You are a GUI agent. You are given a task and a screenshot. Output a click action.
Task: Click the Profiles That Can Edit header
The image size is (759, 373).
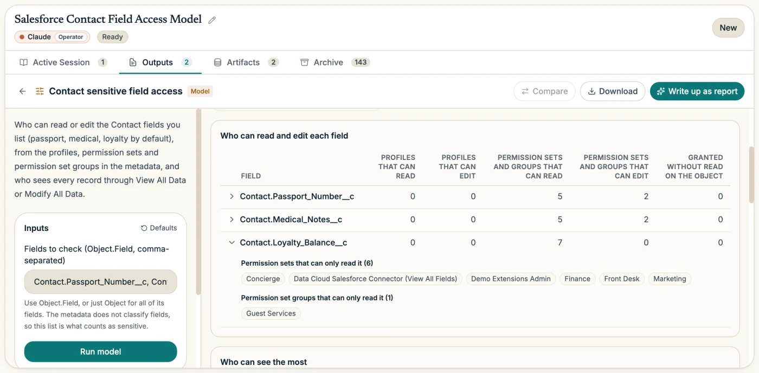tap(458, 166)
